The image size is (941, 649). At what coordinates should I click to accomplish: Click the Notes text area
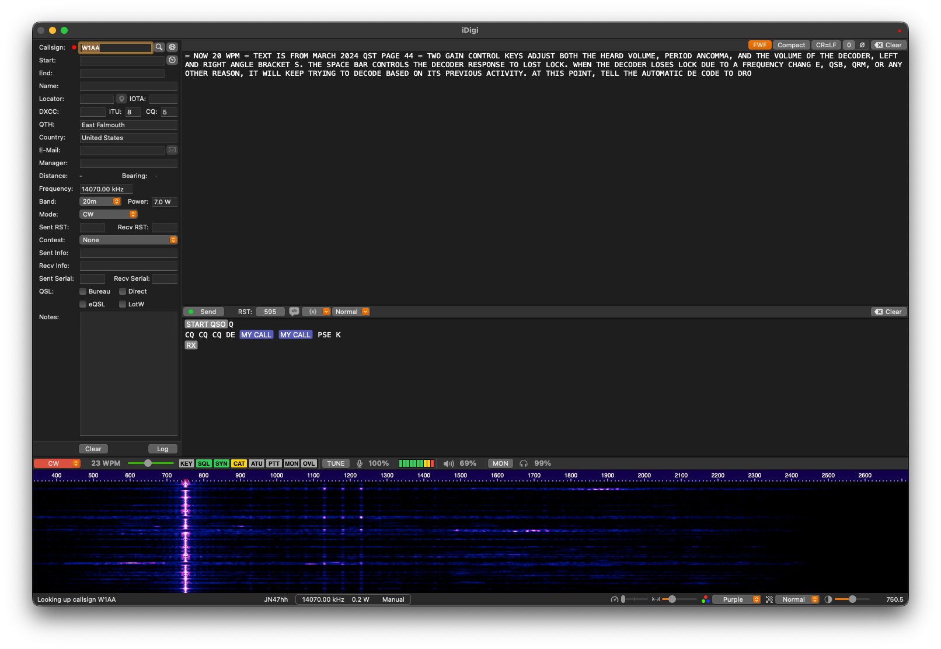[128, 374]
